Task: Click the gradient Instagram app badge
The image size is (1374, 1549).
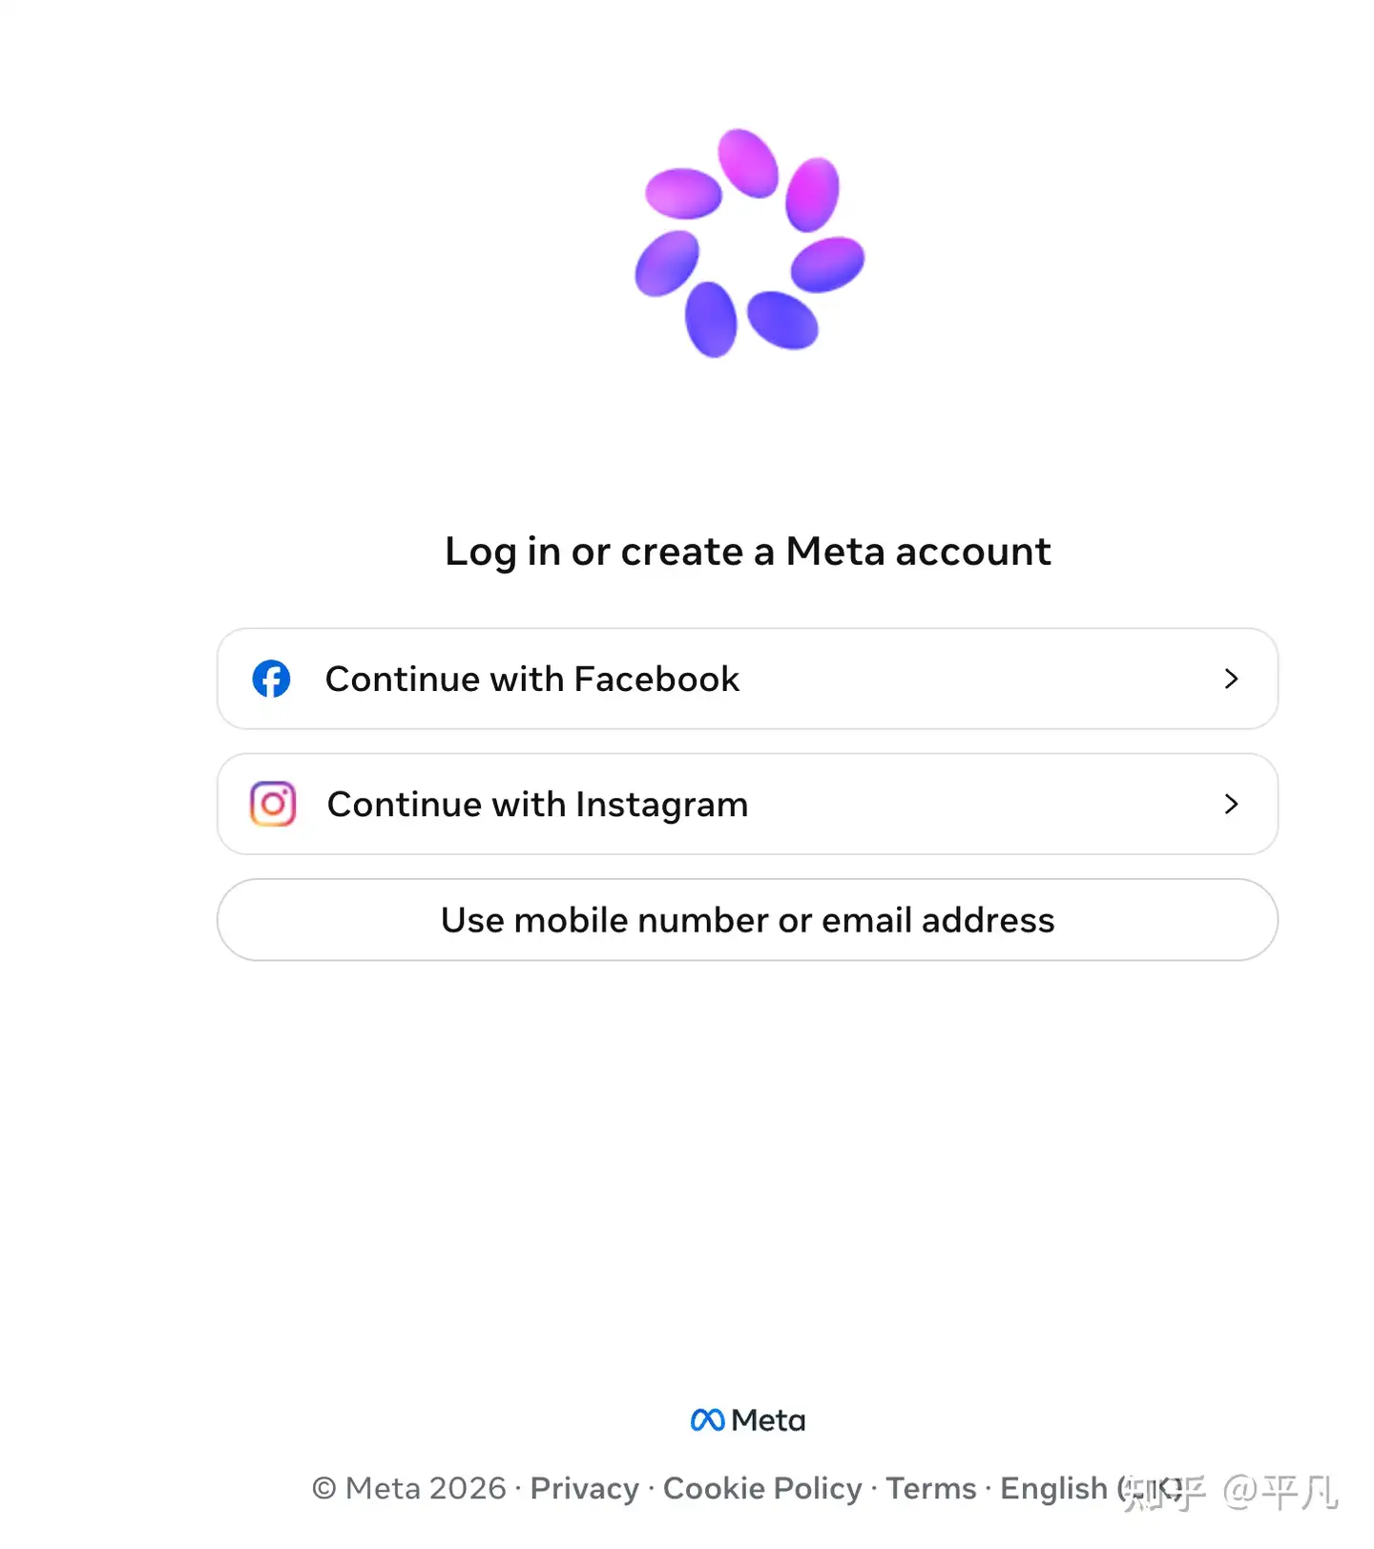Action: pos(271,804)
